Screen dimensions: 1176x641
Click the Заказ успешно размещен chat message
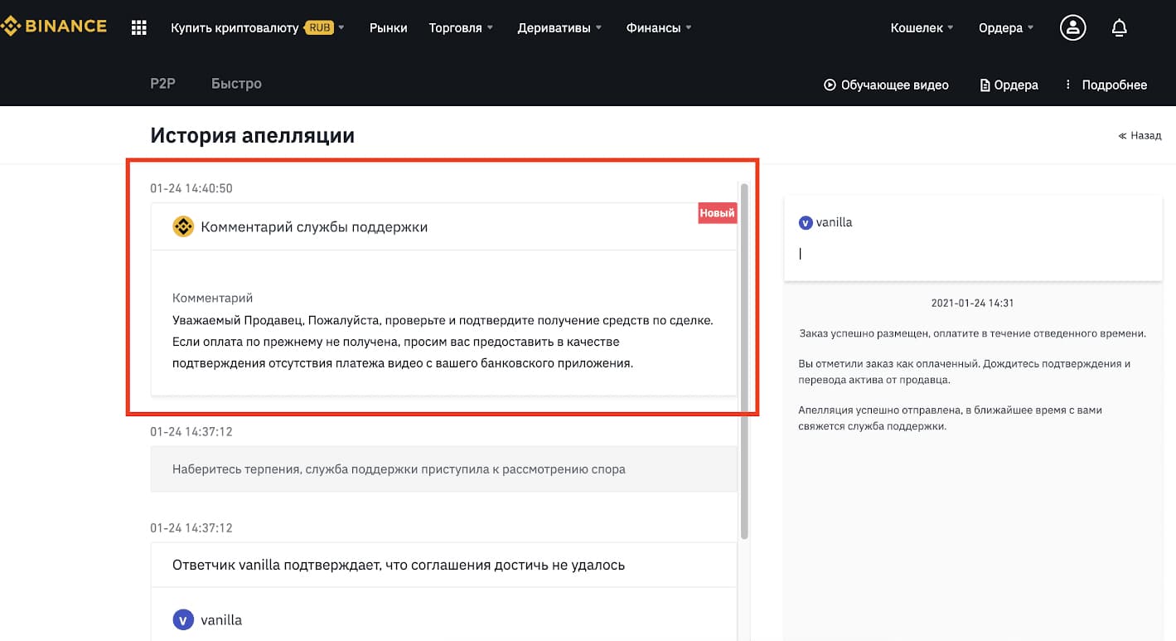[972, 333]
